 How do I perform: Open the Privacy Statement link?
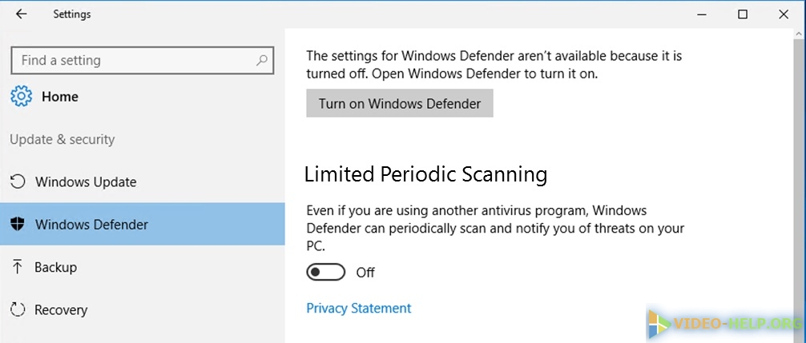click(358, 308)
